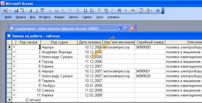Open the Записи menu
The image size is (202, 103).
point(74,17)
